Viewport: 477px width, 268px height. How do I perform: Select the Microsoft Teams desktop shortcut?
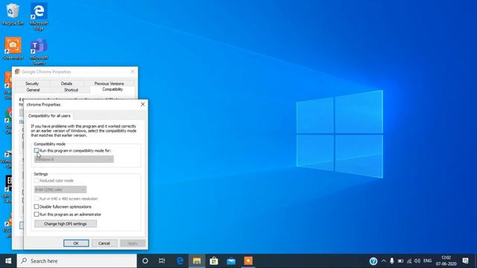coord(39,51)
